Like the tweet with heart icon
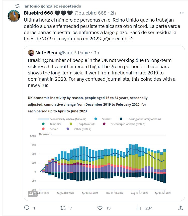The width and height of the screenshot is (188, 216). 100,208
